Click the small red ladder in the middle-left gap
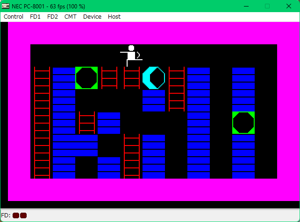 click(87, 123)
